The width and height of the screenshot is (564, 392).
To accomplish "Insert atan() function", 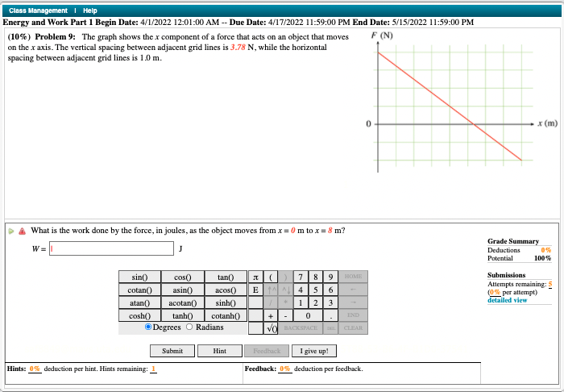I will coord(139,302).
